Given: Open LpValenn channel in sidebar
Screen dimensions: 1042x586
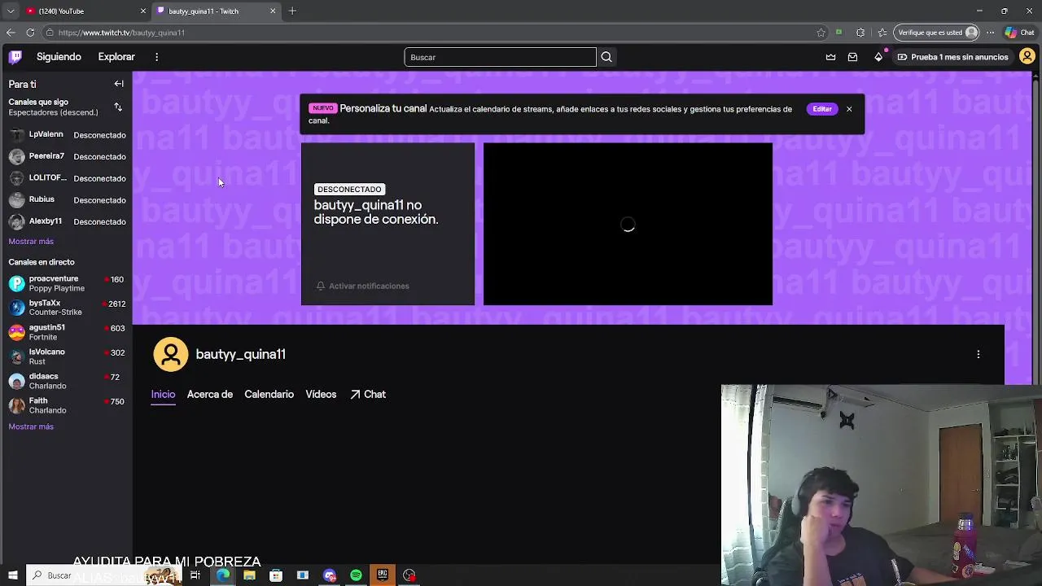Looking at the screenshot, I should (67, 134).
